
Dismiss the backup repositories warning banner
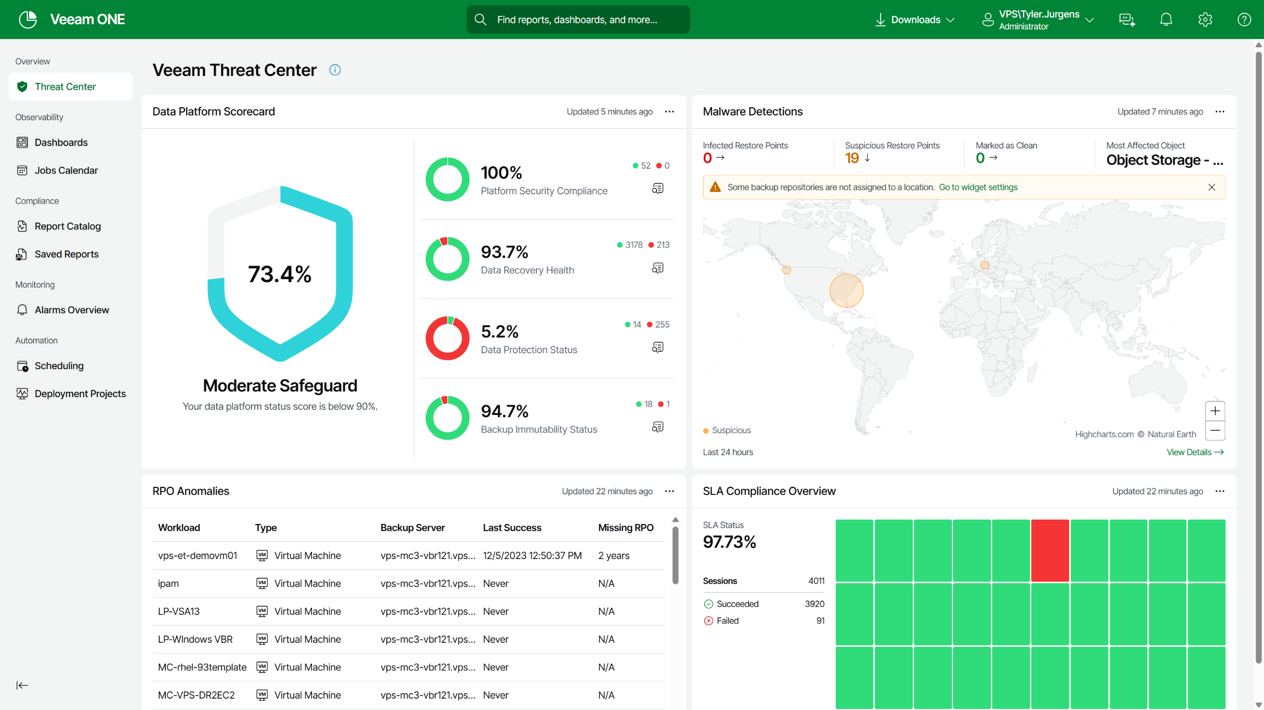1212,187
